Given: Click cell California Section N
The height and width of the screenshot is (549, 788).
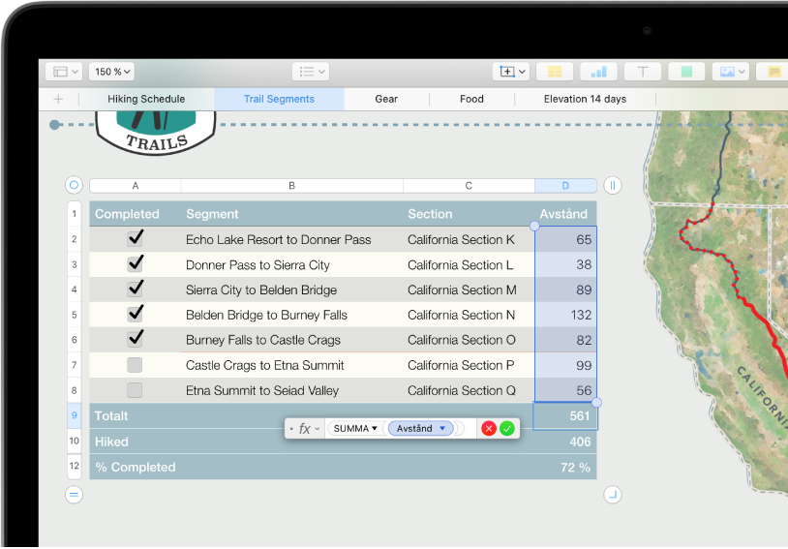Looking at the screenshot, I should [469, 315].
